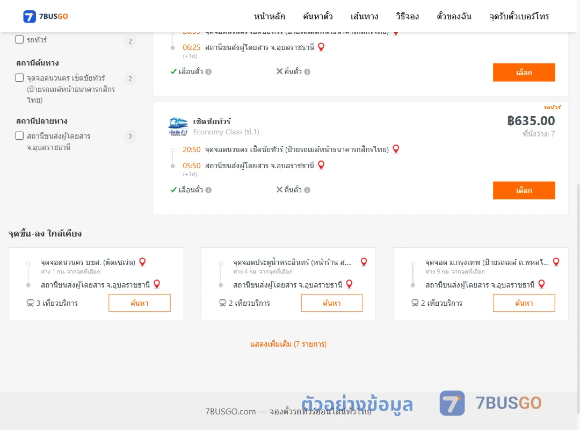Open the เส้นทาง navigation item
Viewport: 580px width, 430px height.
pos(364,16)
